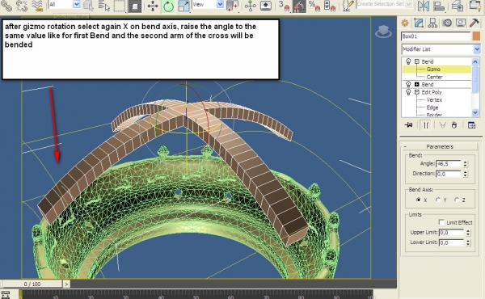This screenshot has width=485, height=299.
Task: Select the X bend axis radio button
Action: pyautogui.click(x=419, y=200)
